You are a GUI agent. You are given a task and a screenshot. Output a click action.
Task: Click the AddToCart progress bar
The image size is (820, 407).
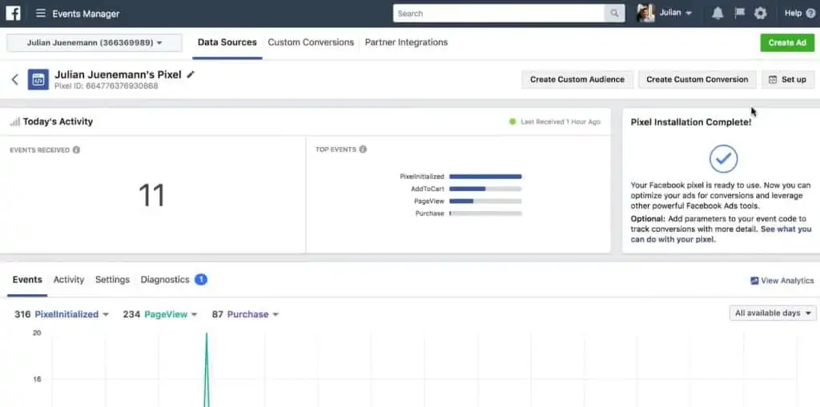coord(485,189)
